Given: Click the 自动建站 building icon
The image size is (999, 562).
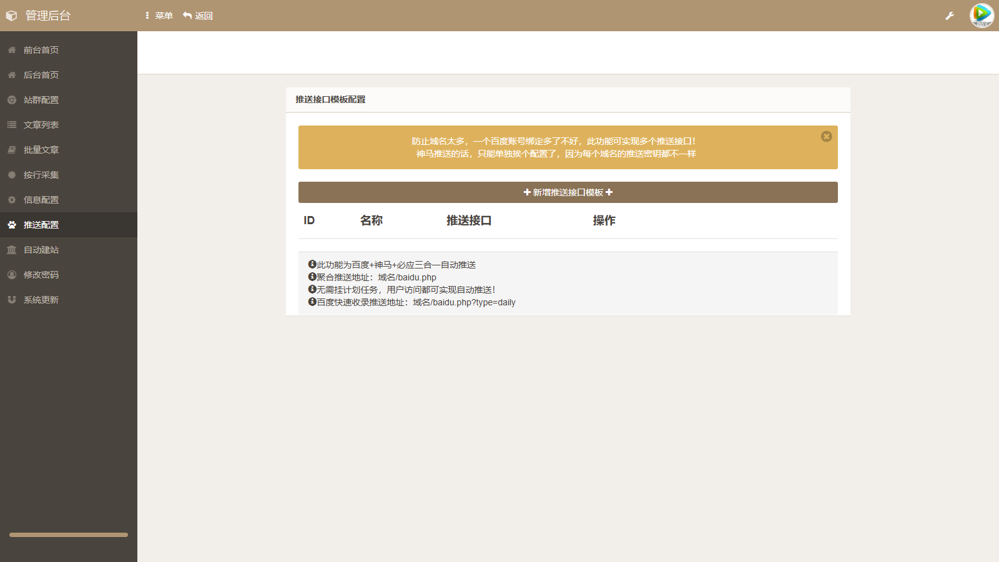Looking at the screenshot, I should (x=12, y=250).
